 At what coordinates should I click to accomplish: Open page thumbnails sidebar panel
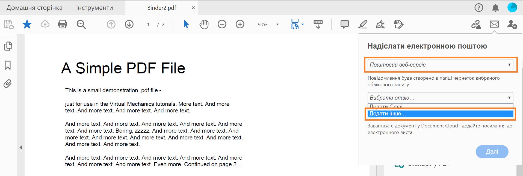click(x=8, y=46)
